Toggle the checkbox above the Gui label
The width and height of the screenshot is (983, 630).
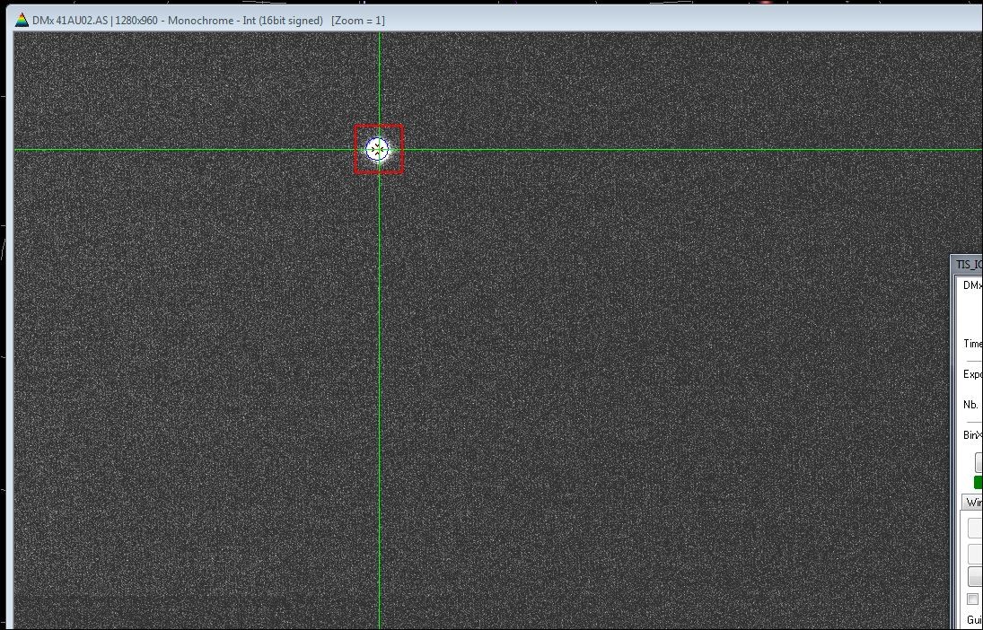[x=972, y=599]
